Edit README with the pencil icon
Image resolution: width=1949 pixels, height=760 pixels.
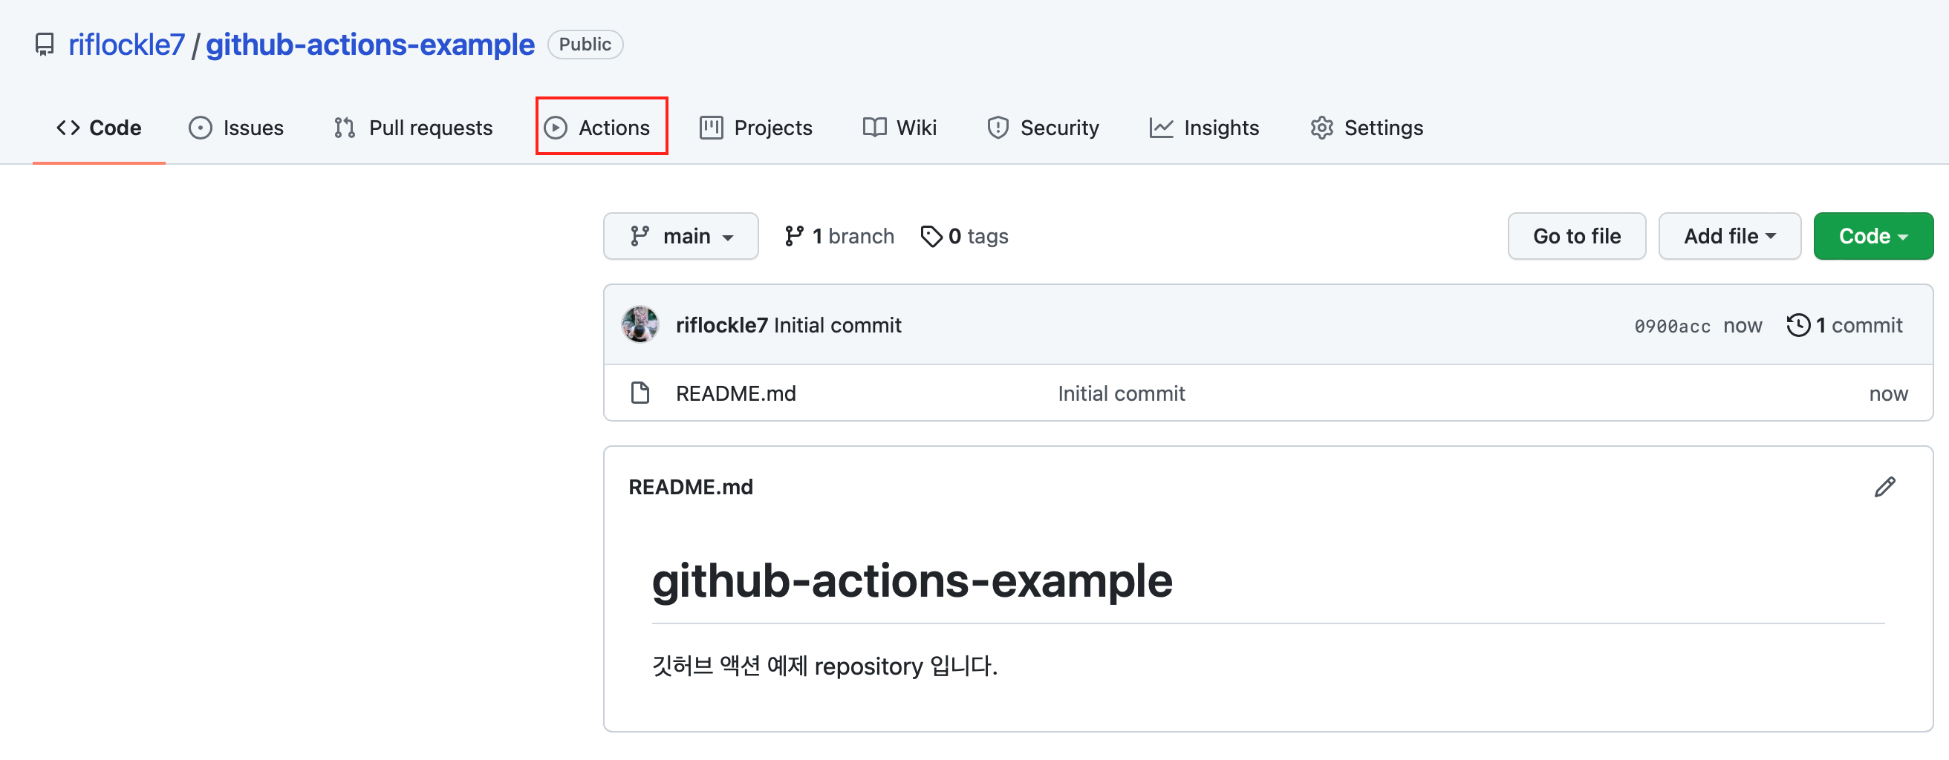pyautogui.click(x=1885, y=487)
